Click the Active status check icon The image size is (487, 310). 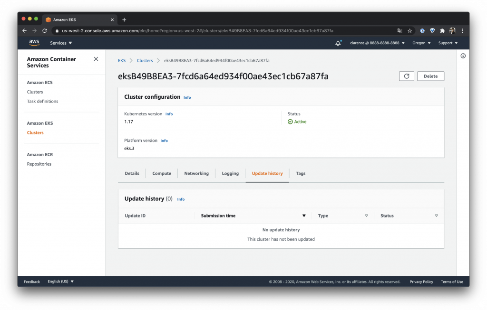coord(290,122)
